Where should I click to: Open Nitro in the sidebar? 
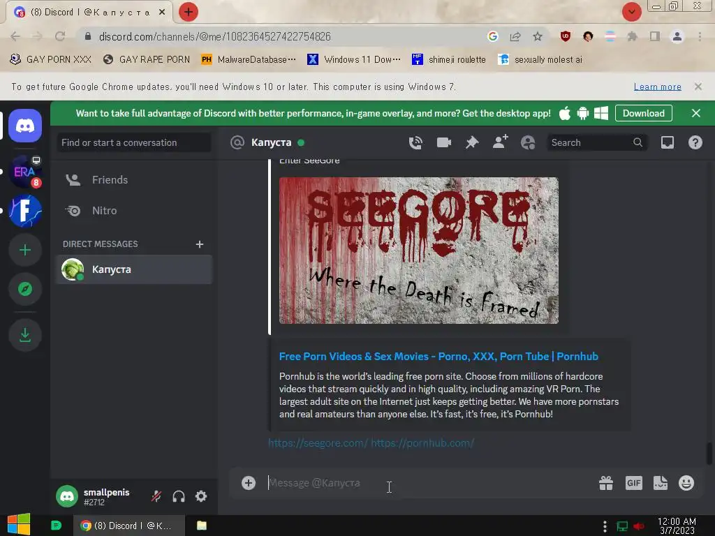(133, 211)
